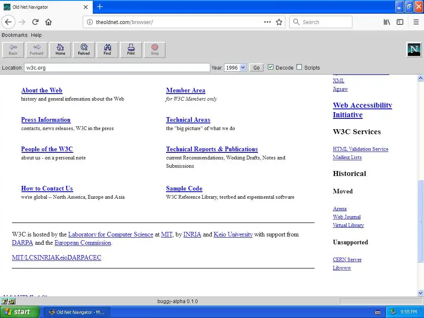Click the Home toolbar button with house icon
This screenshot has width=424, height=318.
click(60, 50)
